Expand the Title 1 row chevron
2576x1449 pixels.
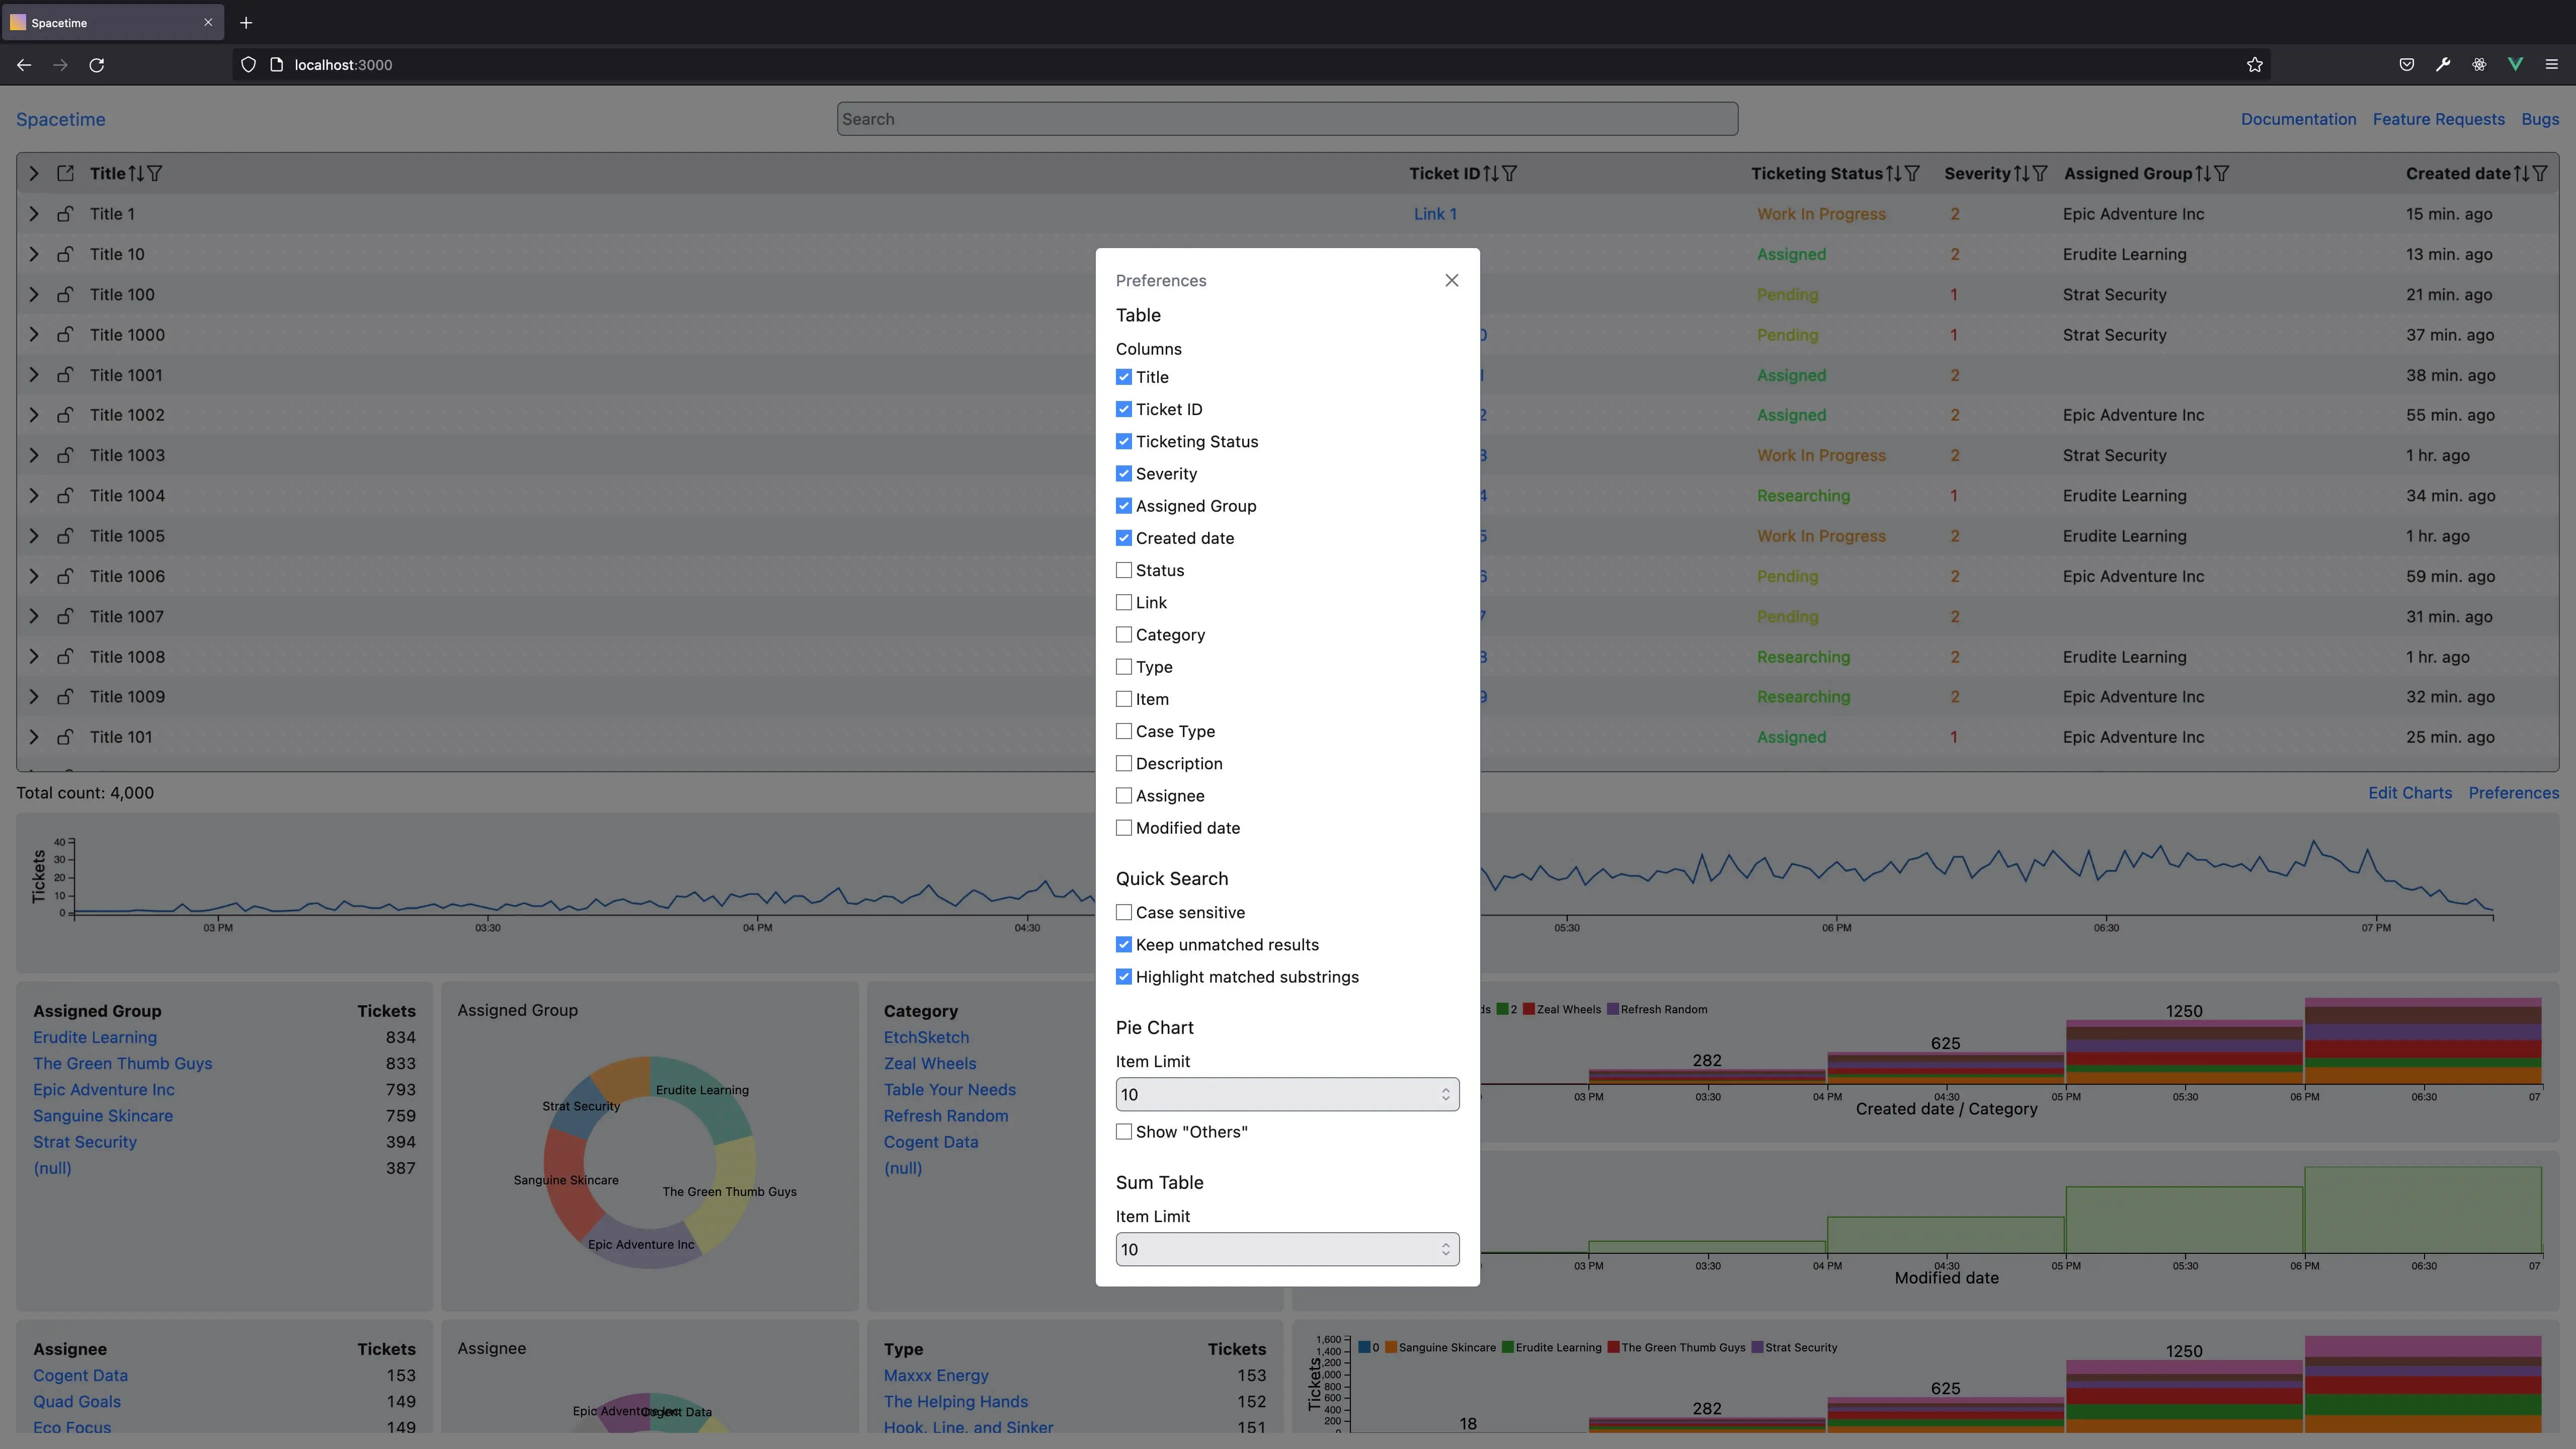pyautogui.click(x=34, y=214)
